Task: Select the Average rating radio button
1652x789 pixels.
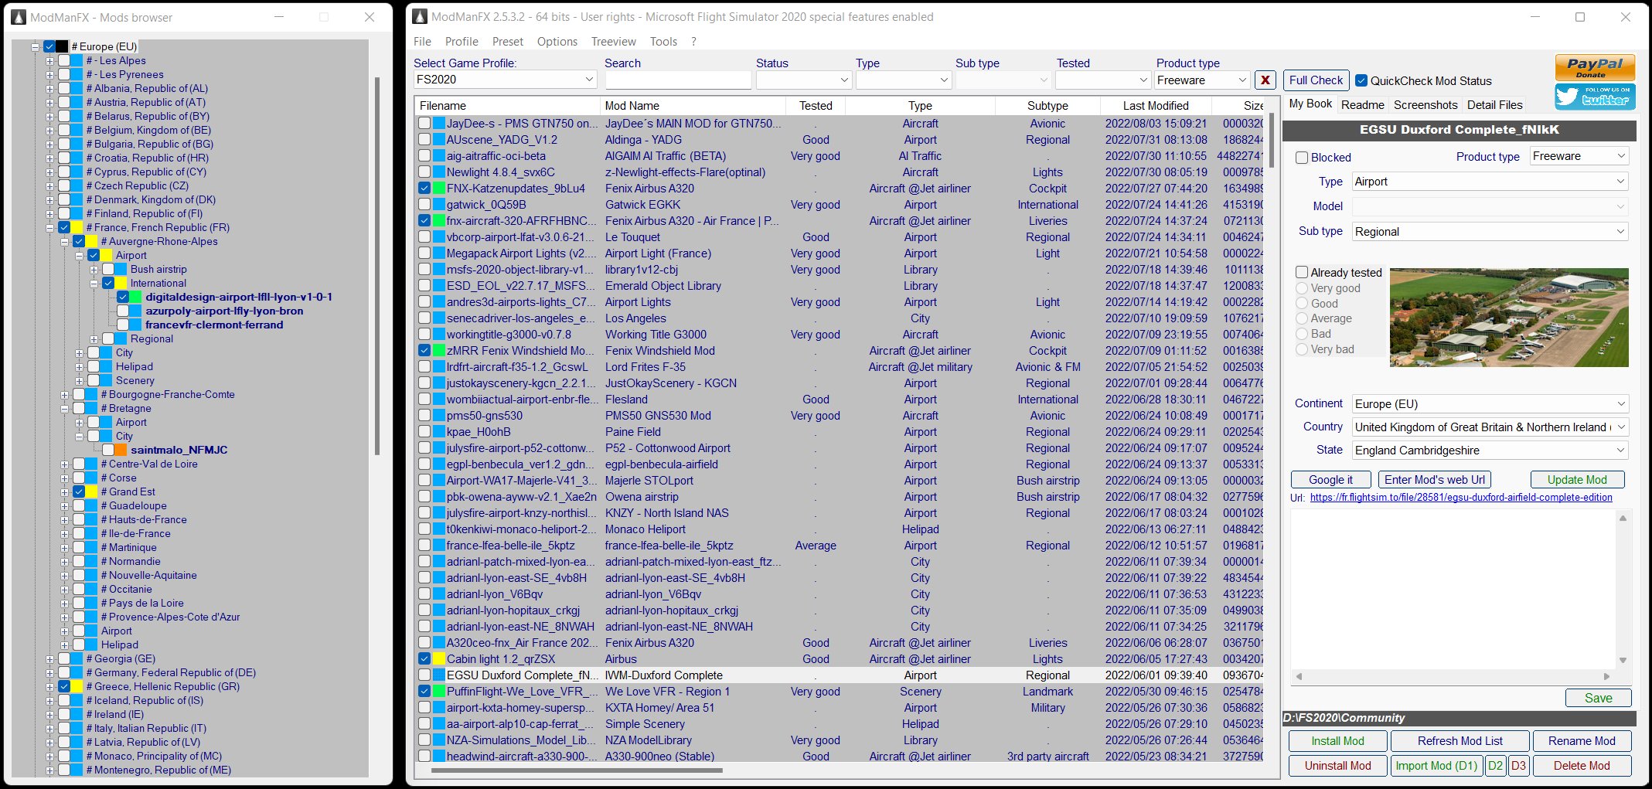Action: (x=1302, y=318)
